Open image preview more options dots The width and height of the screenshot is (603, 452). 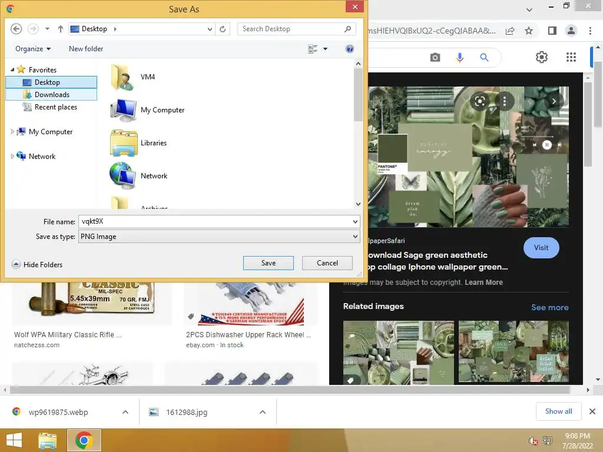click(505, 101)
